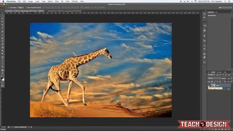Image resolution: width=233 pixels, height=131 pixels.
Task: Switch to the Channels tab
Action: tap(219, 72)
